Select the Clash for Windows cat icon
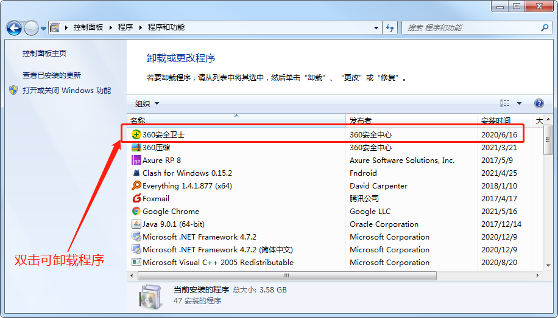The width and height of the screenshot is (558, 318). (x=136, y=173)
